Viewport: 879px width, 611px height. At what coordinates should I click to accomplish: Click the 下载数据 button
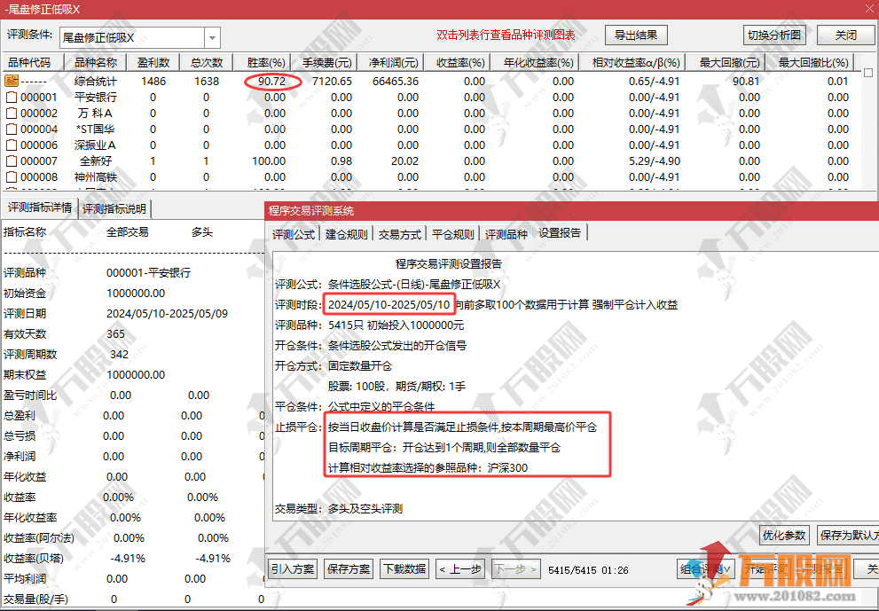(404, 568)
